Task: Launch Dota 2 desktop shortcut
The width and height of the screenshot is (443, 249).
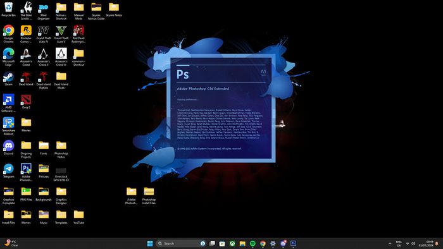Action: pos(26,102)
